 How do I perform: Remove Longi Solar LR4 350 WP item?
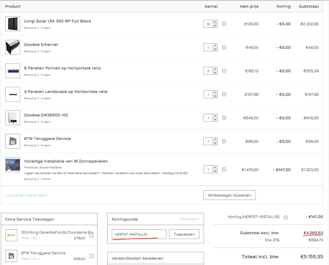pyautogui.click(x=224, y=24)
